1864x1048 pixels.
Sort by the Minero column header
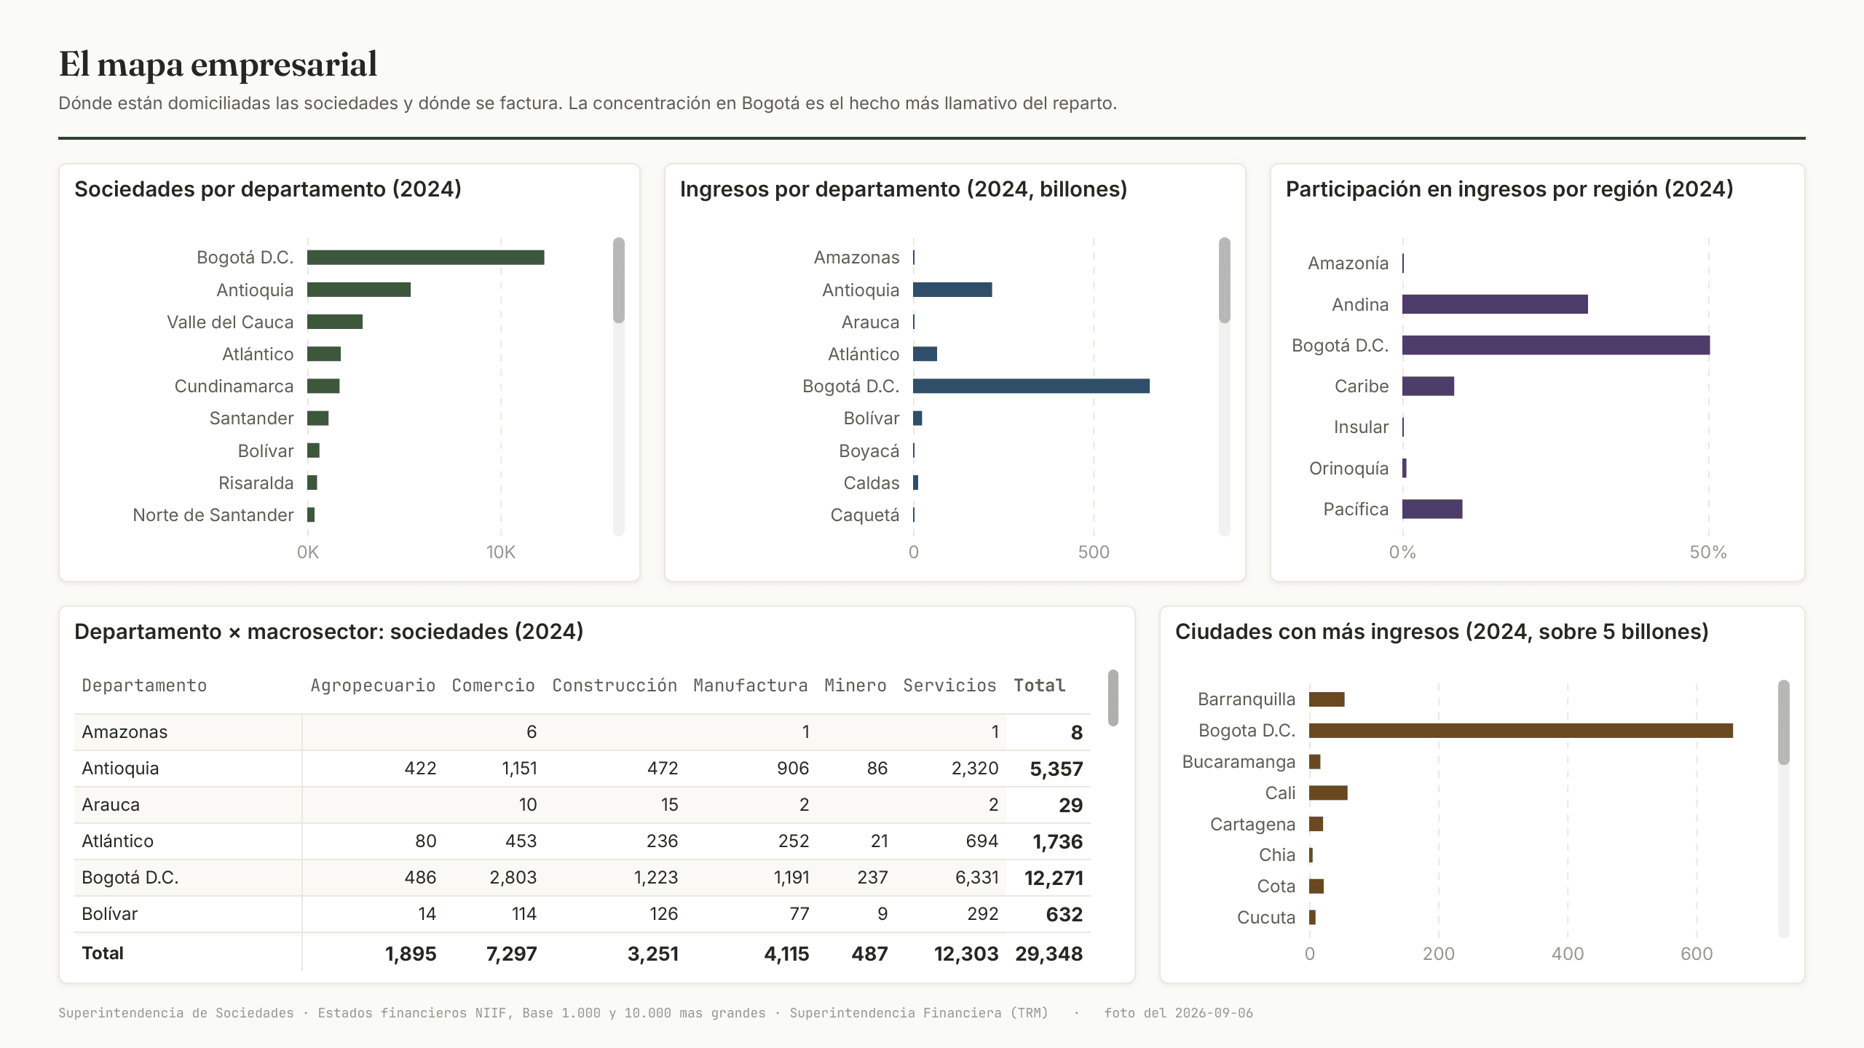856,686
